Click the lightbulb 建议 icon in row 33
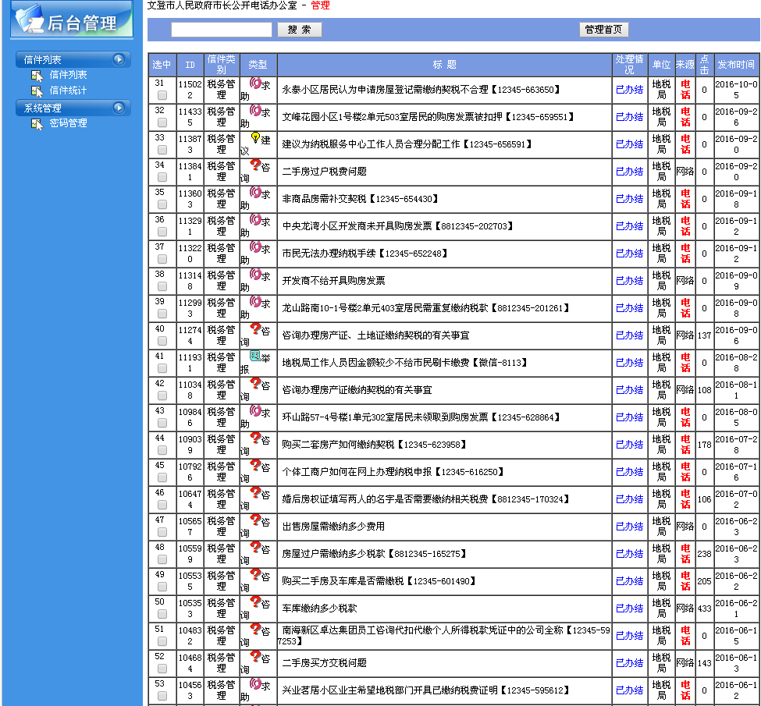 (255, 138)
